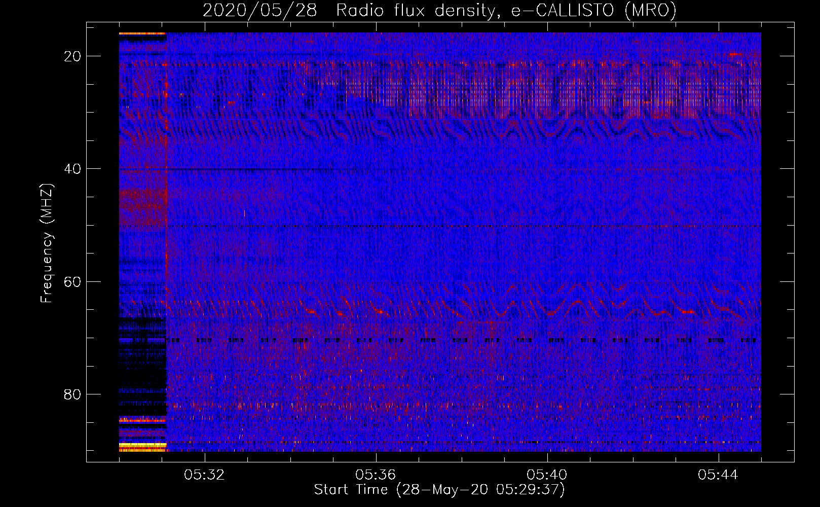This screenshot has width=820, height=507.
Task: Click the 05:40 time tick label
Action: click(x=547, y=475)
